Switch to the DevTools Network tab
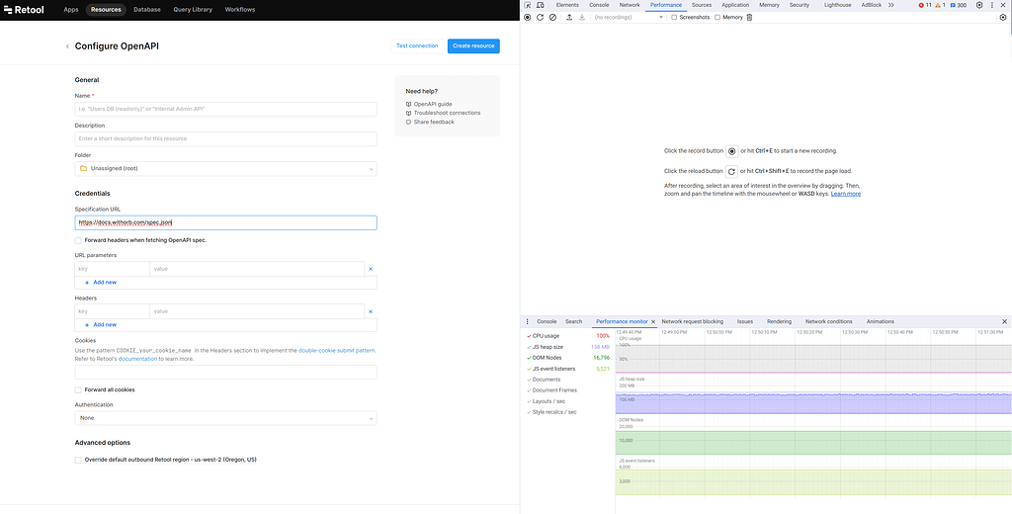Image resolution: width=1012 pixels, height=514 pixels. coord(630,5)
